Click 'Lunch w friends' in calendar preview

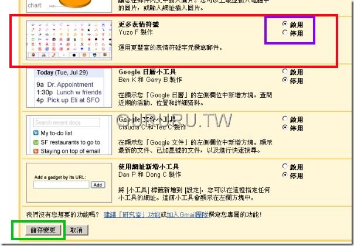tap(79, 92)
